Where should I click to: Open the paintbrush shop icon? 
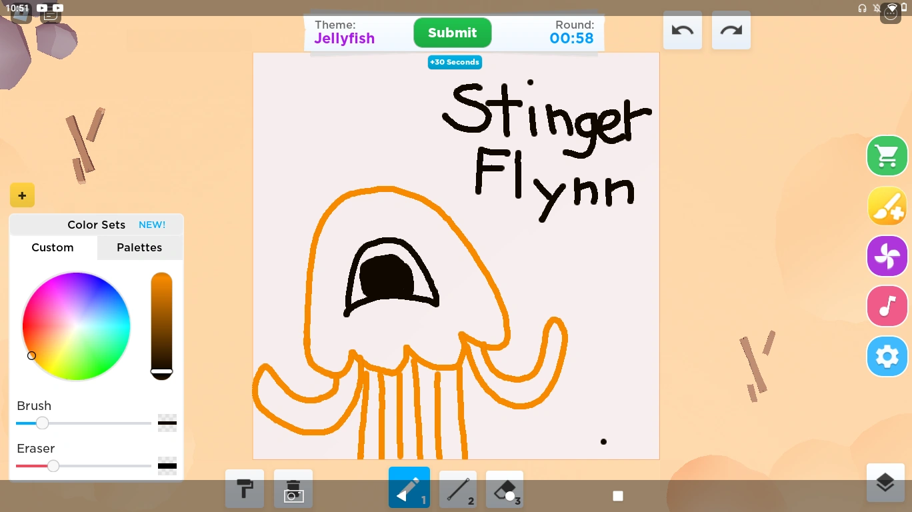tap(887, 205)
